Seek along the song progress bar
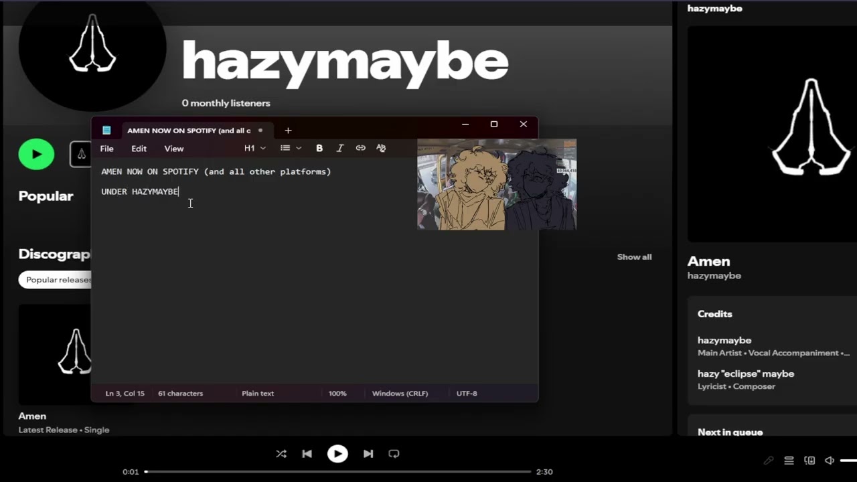The height and width of the screenshot is (482, 857). pos(338,472)
